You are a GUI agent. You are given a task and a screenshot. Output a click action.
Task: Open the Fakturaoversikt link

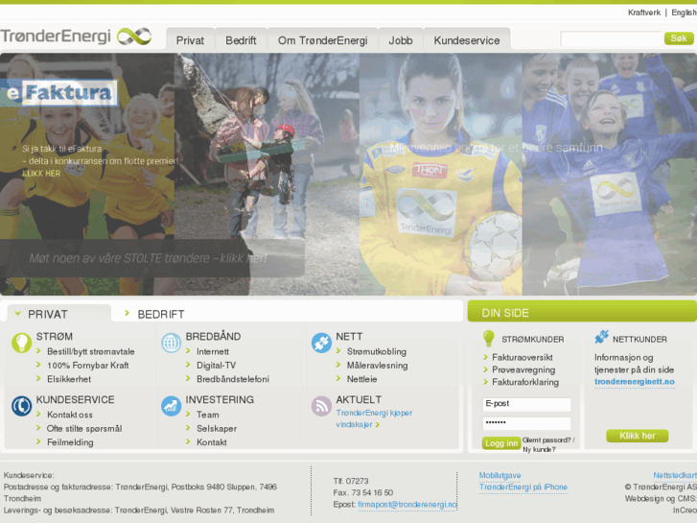coord(523,357)
